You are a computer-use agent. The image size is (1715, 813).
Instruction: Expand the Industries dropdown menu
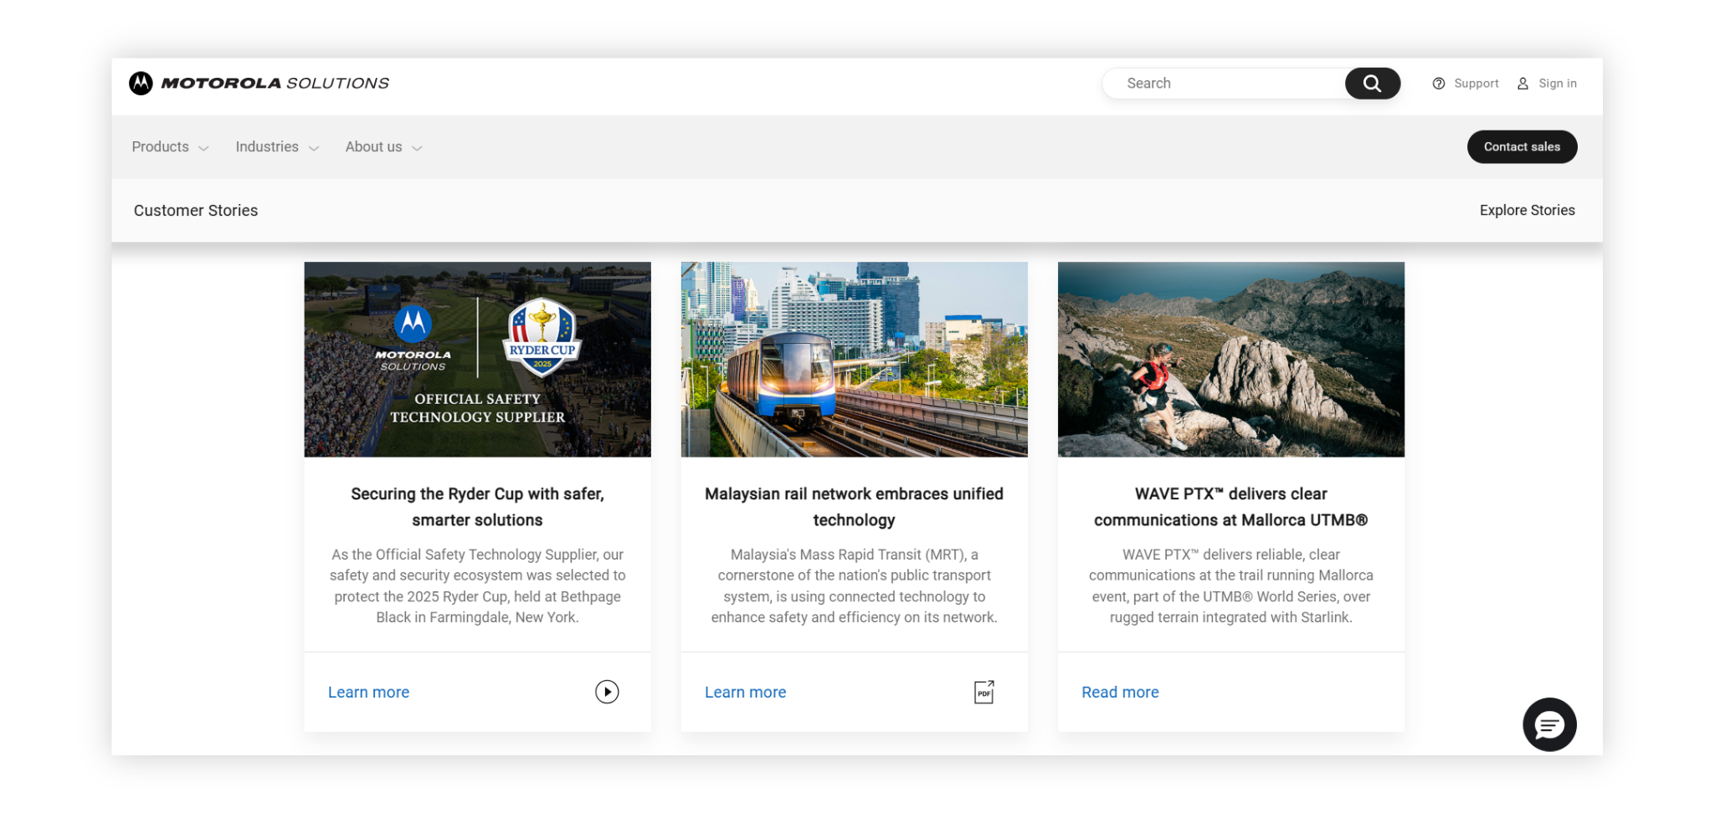click(277, 147)
